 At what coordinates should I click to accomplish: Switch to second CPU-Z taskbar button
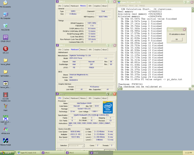77,153
